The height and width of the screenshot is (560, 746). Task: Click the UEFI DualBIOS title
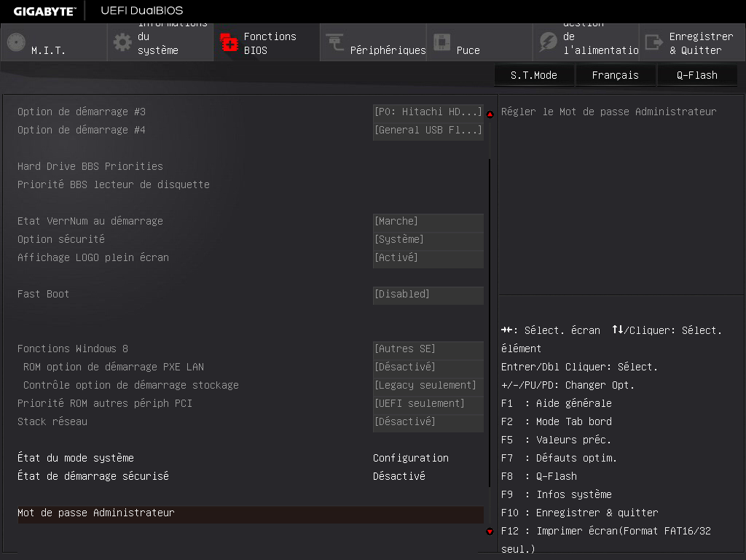click(x=142, y=10)
